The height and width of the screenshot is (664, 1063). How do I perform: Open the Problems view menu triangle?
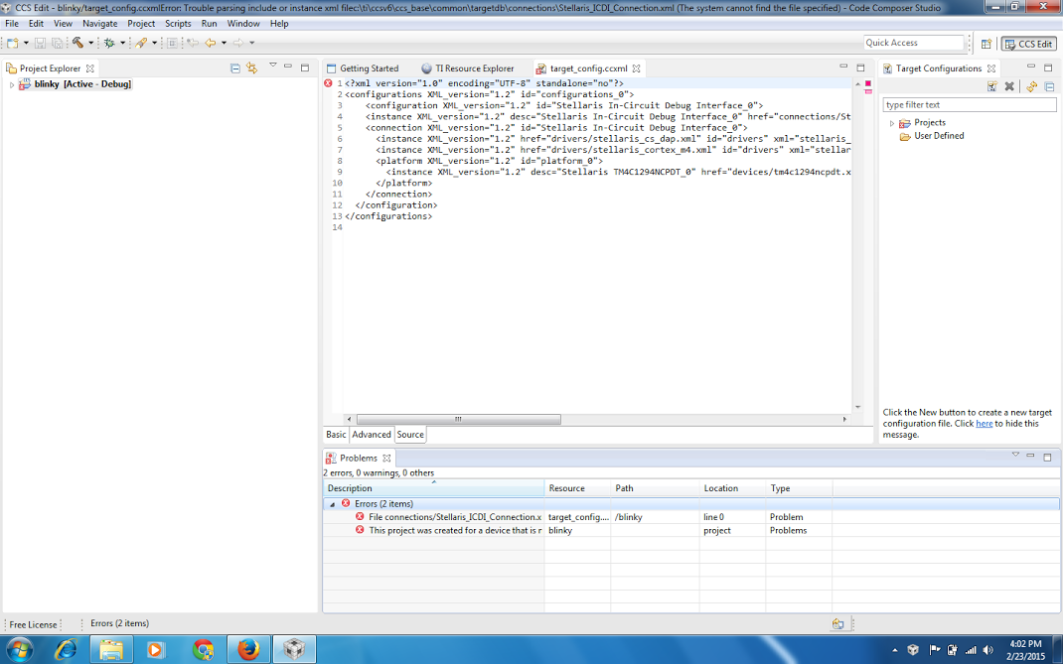1015,455
